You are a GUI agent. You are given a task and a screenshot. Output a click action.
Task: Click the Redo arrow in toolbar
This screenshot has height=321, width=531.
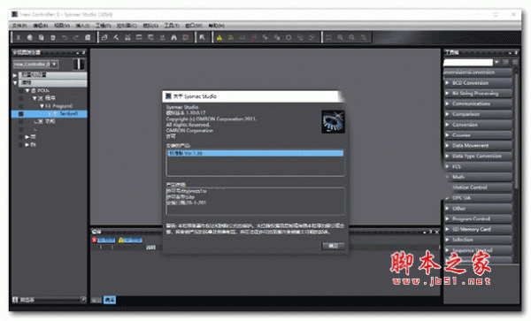pyautogui.click(x=76, y=37)
